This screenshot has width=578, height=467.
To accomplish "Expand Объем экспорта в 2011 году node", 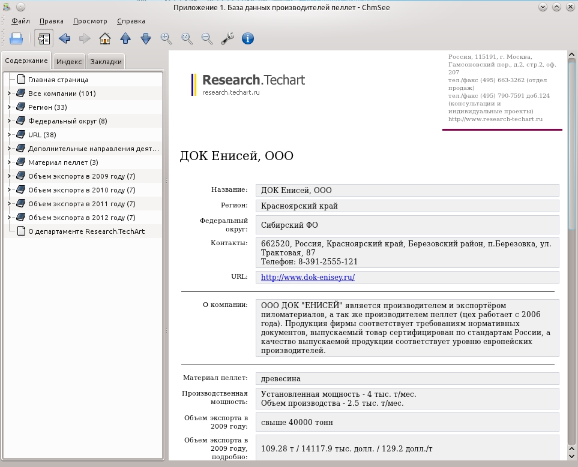I will tap(9, 204).
